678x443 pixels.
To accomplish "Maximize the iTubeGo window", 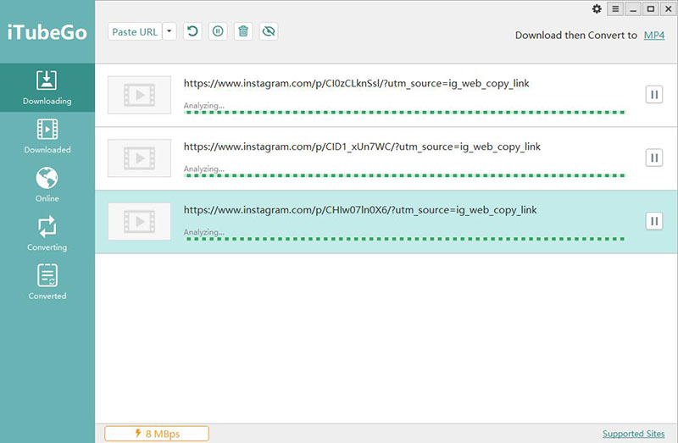I will (x=650, y=8).
